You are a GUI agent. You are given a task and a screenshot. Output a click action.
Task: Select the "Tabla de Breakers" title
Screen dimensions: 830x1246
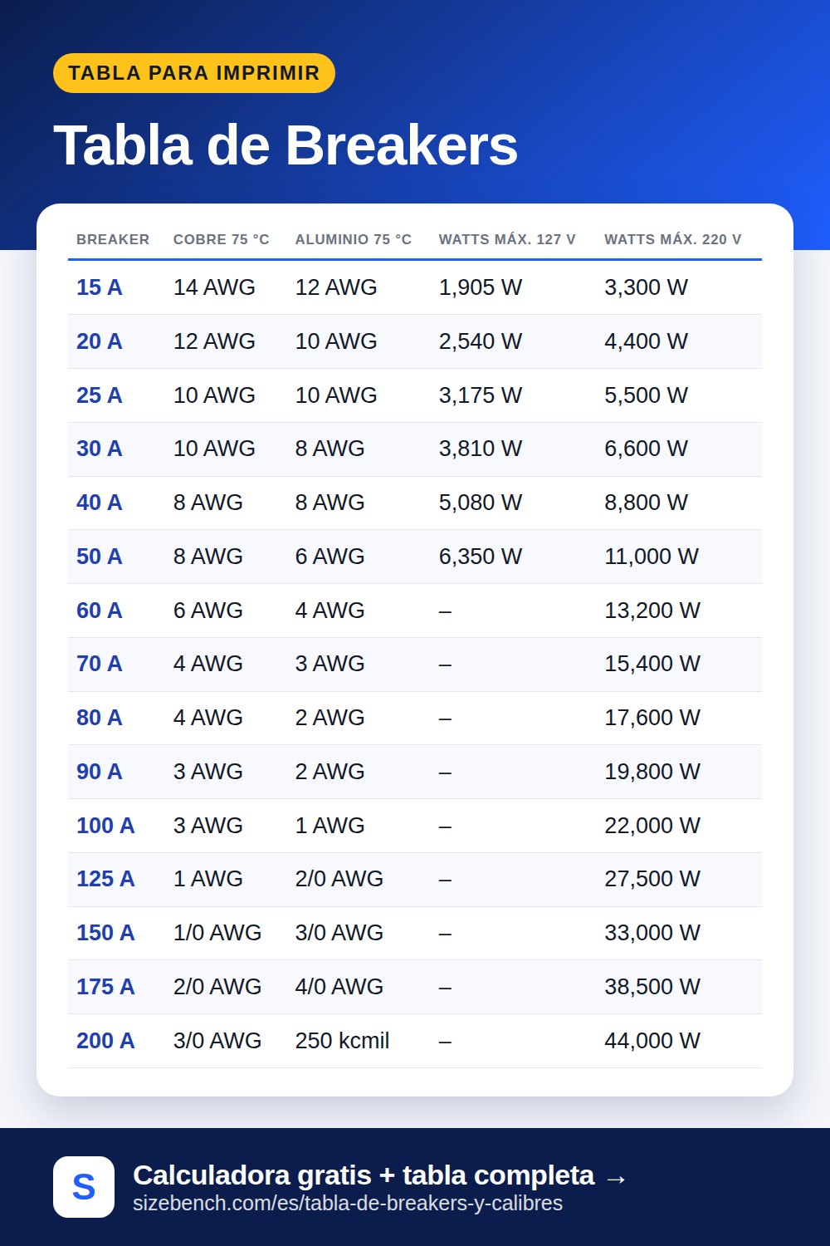(x=286, y=145)
